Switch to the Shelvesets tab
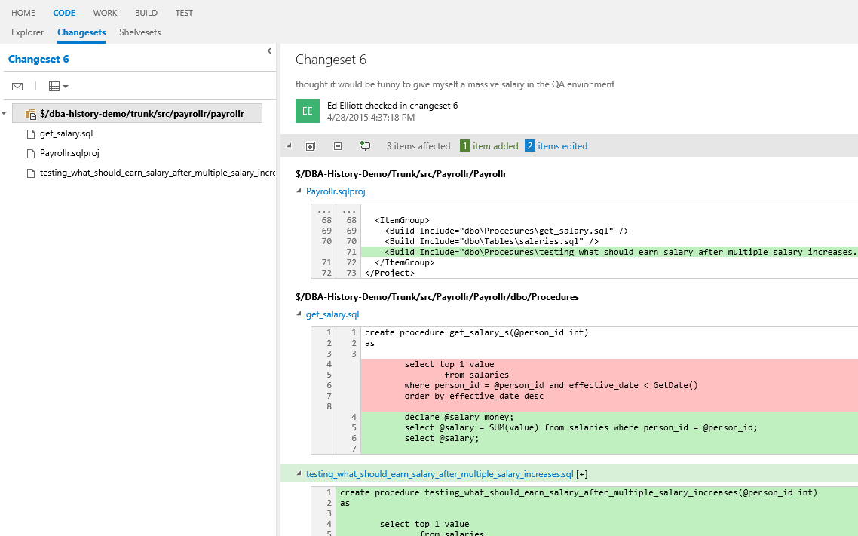 (x=139, y=32)
